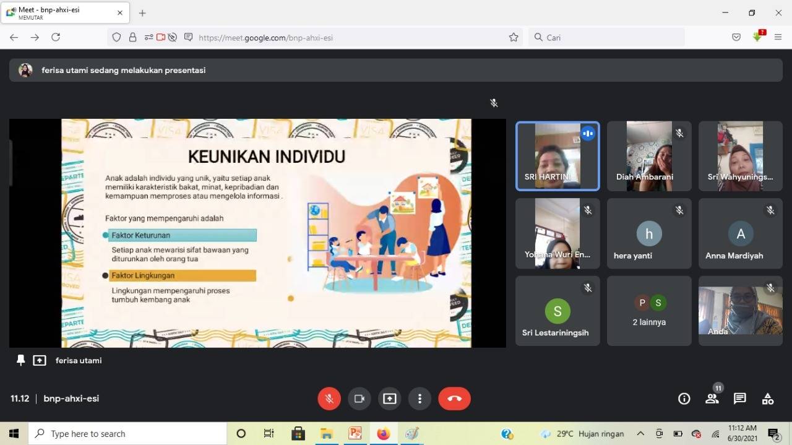Open PowerPoint from the taskbar
The image size is (792, 445).
[x=355, y=433]
